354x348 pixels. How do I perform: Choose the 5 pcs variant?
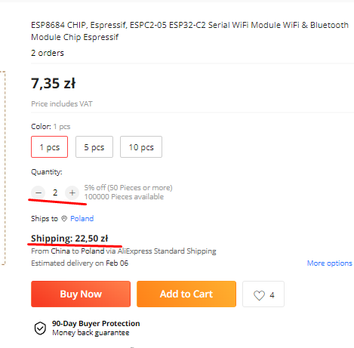94,147
